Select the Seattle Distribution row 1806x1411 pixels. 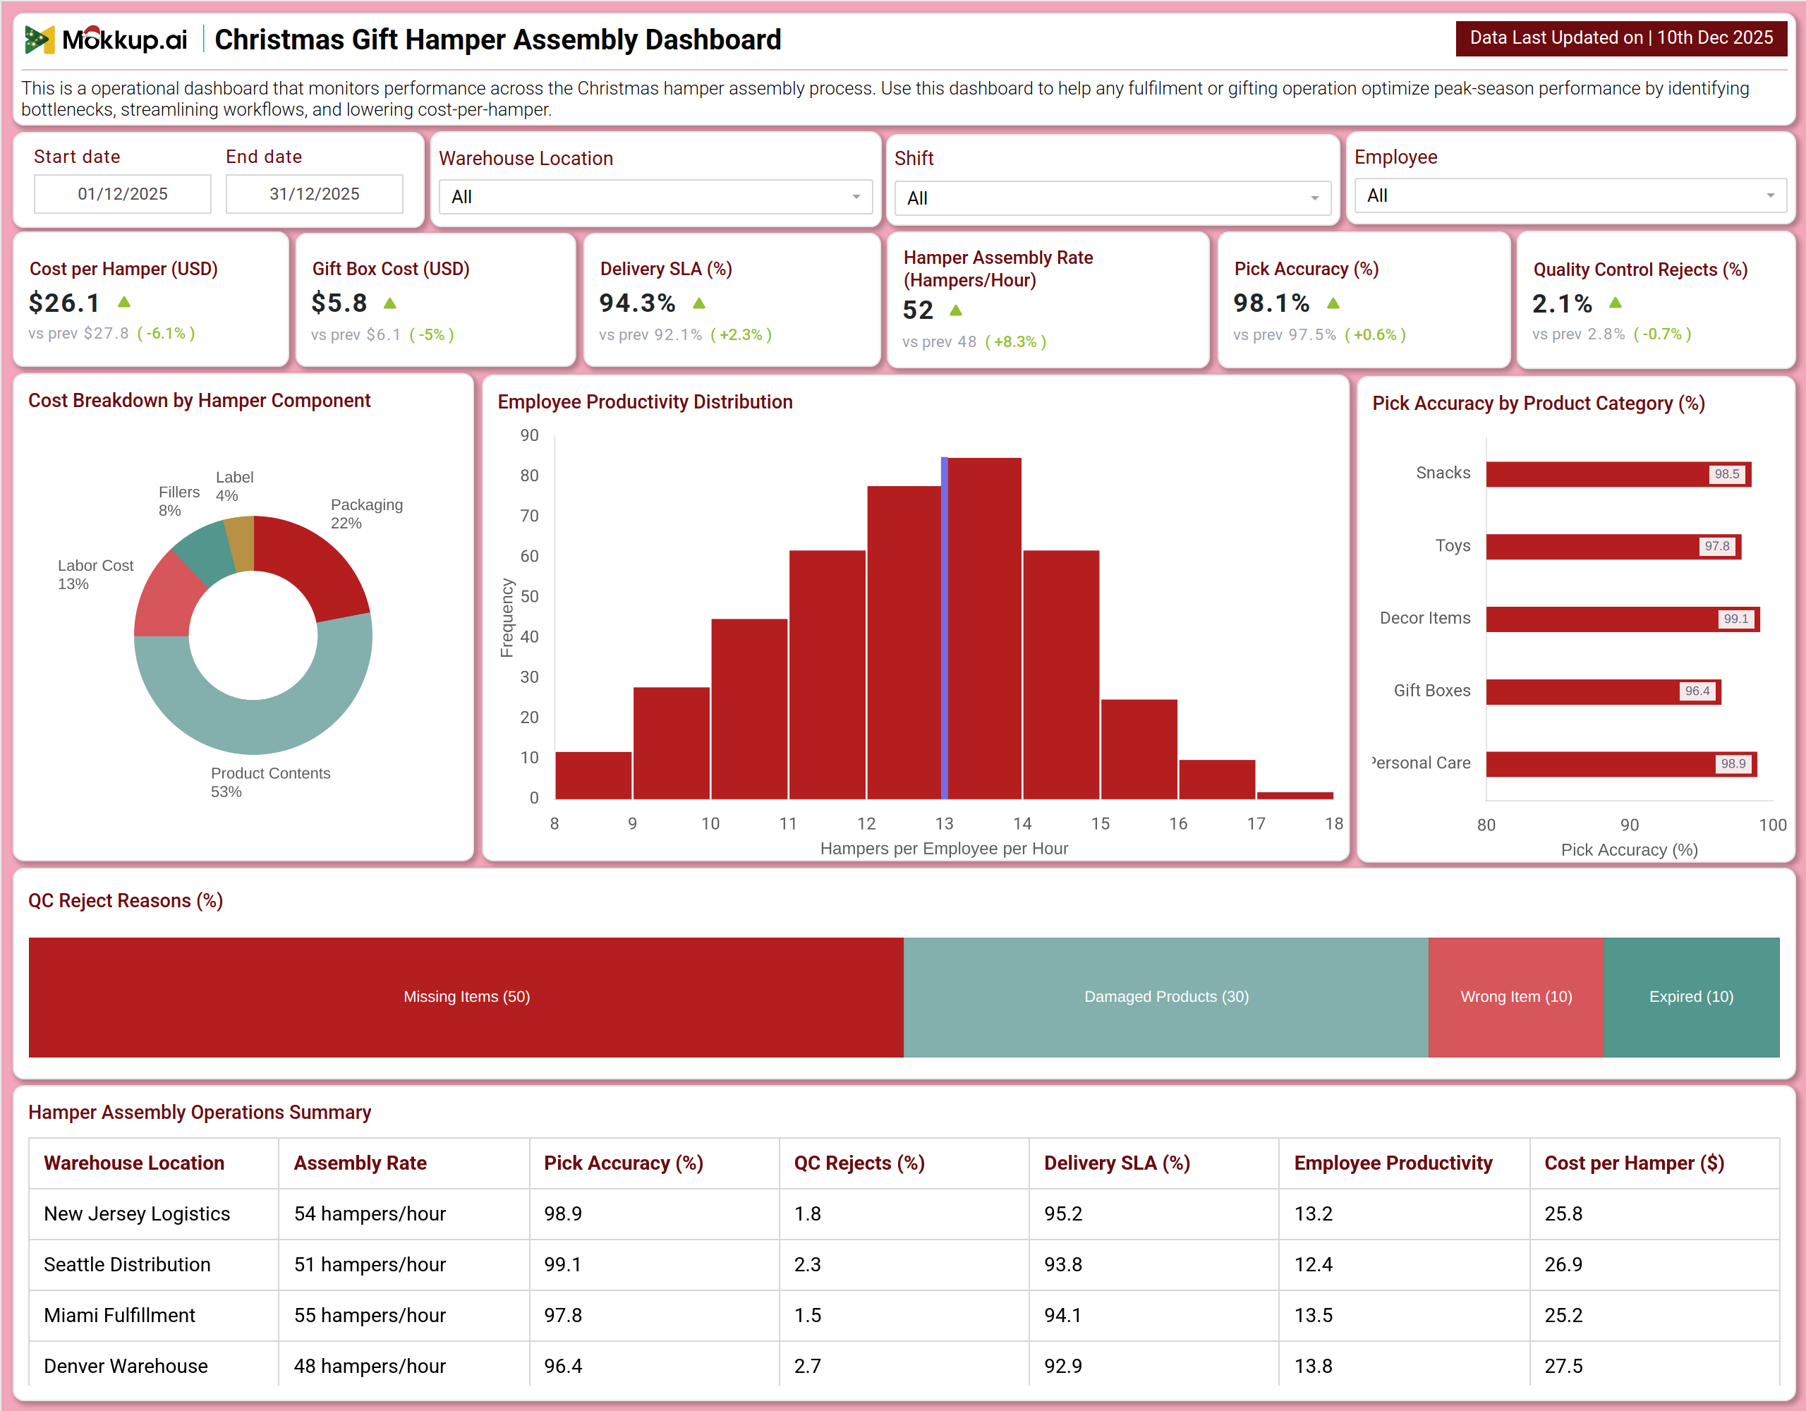click(x=904, y=1264)
